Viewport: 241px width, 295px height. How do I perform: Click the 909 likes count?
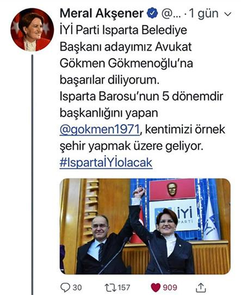point(170,287)
